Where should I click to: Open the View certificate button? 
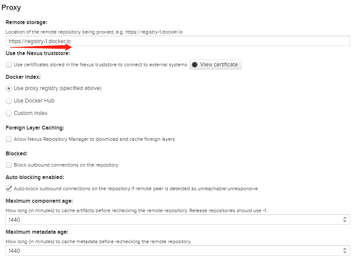[x=216, y=65]
